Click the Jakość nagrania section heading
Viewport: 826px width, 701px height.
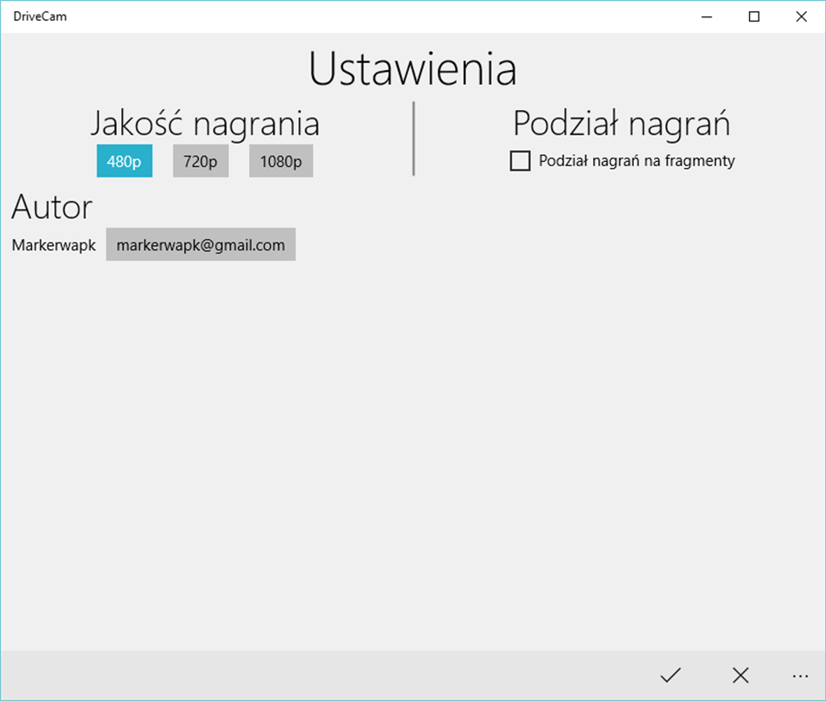tap(205, 124)
